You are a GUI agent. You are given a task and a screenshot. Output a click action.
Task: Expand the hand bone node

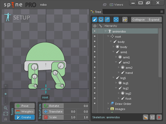point(119,72)
